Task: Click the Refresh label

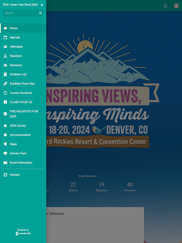Action: pyautogui.click(x=15, y=175)
